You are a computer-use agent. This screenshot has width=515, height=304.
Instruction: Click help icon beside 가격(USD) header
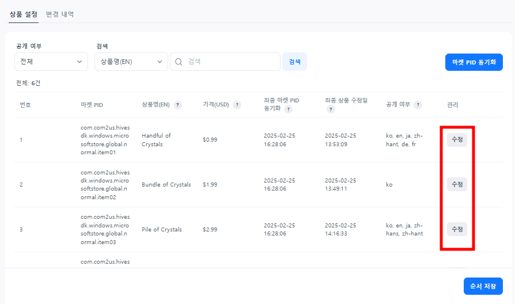point(237,105)
